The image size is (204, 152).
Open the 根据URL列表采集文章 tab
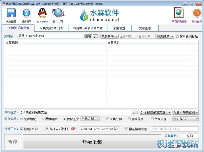click(88, 28)
